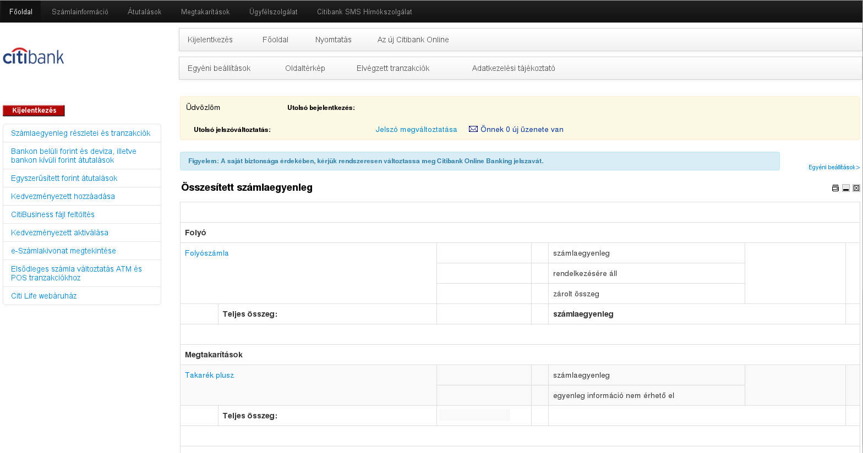The image size is (863, 453).
Task: Click the 'Utolsó jelszóváltoztatás:' label
Action: [x=232, y=130]
